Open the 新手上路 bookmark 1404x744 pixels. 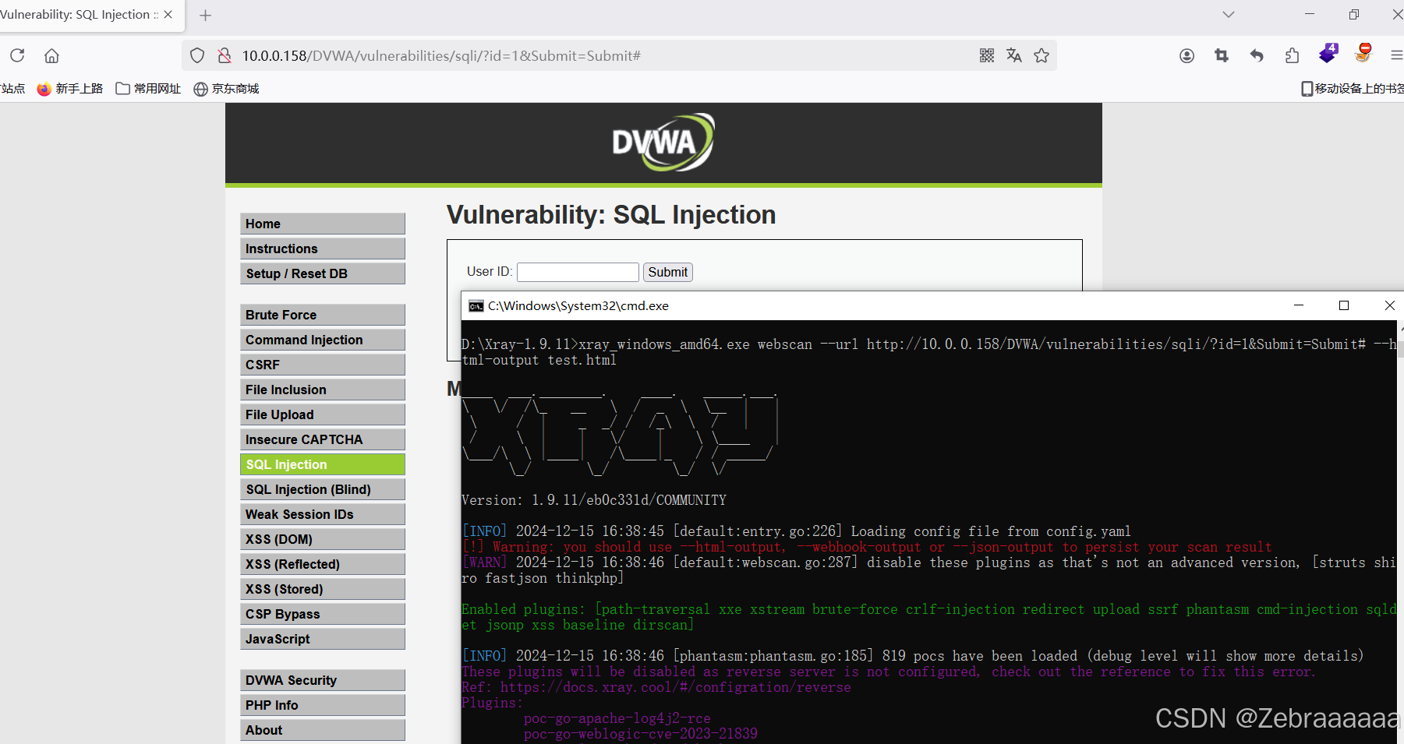[70, 89]
